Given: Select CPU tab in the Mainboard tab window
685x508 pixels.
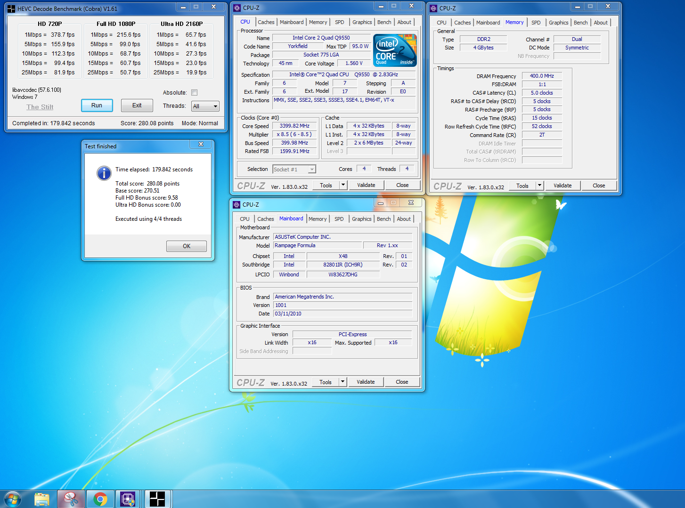Looking at the screenshot, I should [245, 219].
